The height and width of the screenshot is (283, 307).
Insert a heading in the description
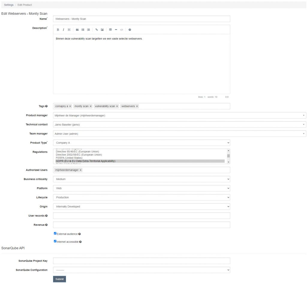tap(69, 29)
